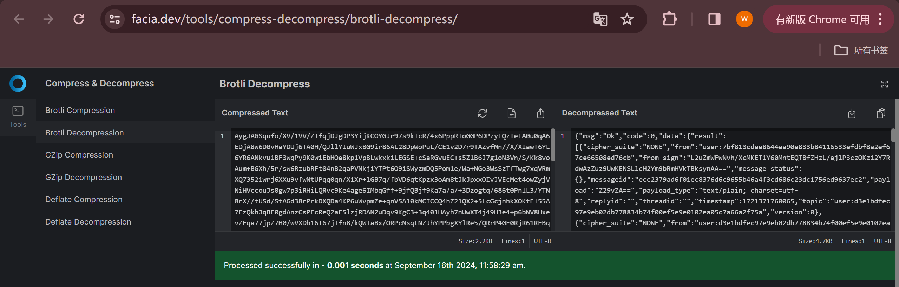Bookmark this page with the star icon

(x=627, y=19)
